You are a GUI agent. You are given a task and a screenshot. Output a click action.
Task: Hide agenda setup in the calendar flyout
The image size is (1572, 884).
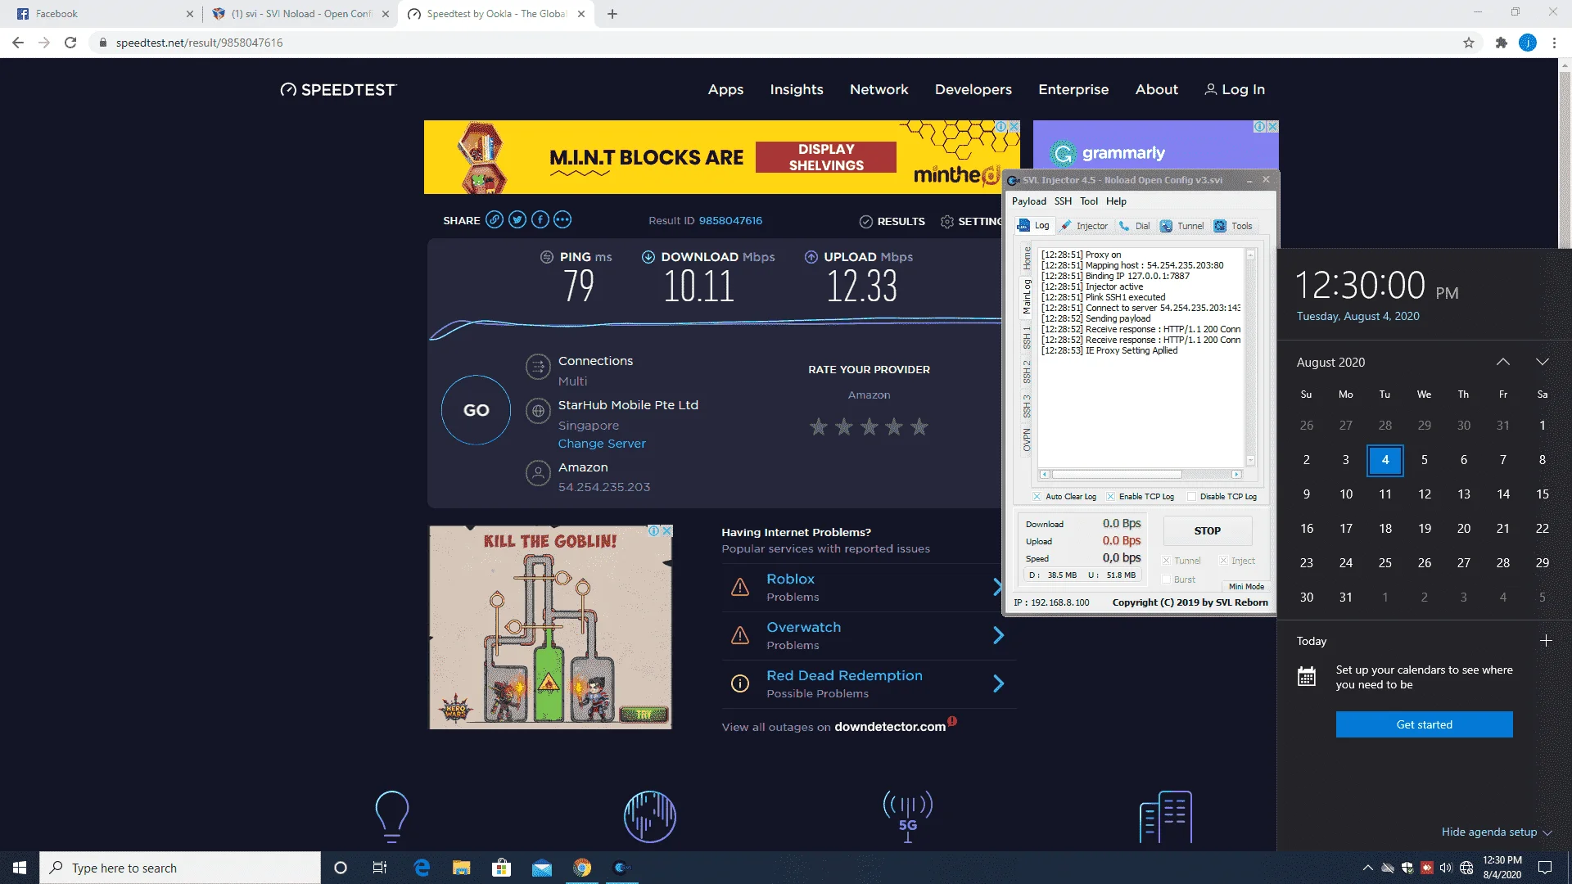tap(1497, 832)
